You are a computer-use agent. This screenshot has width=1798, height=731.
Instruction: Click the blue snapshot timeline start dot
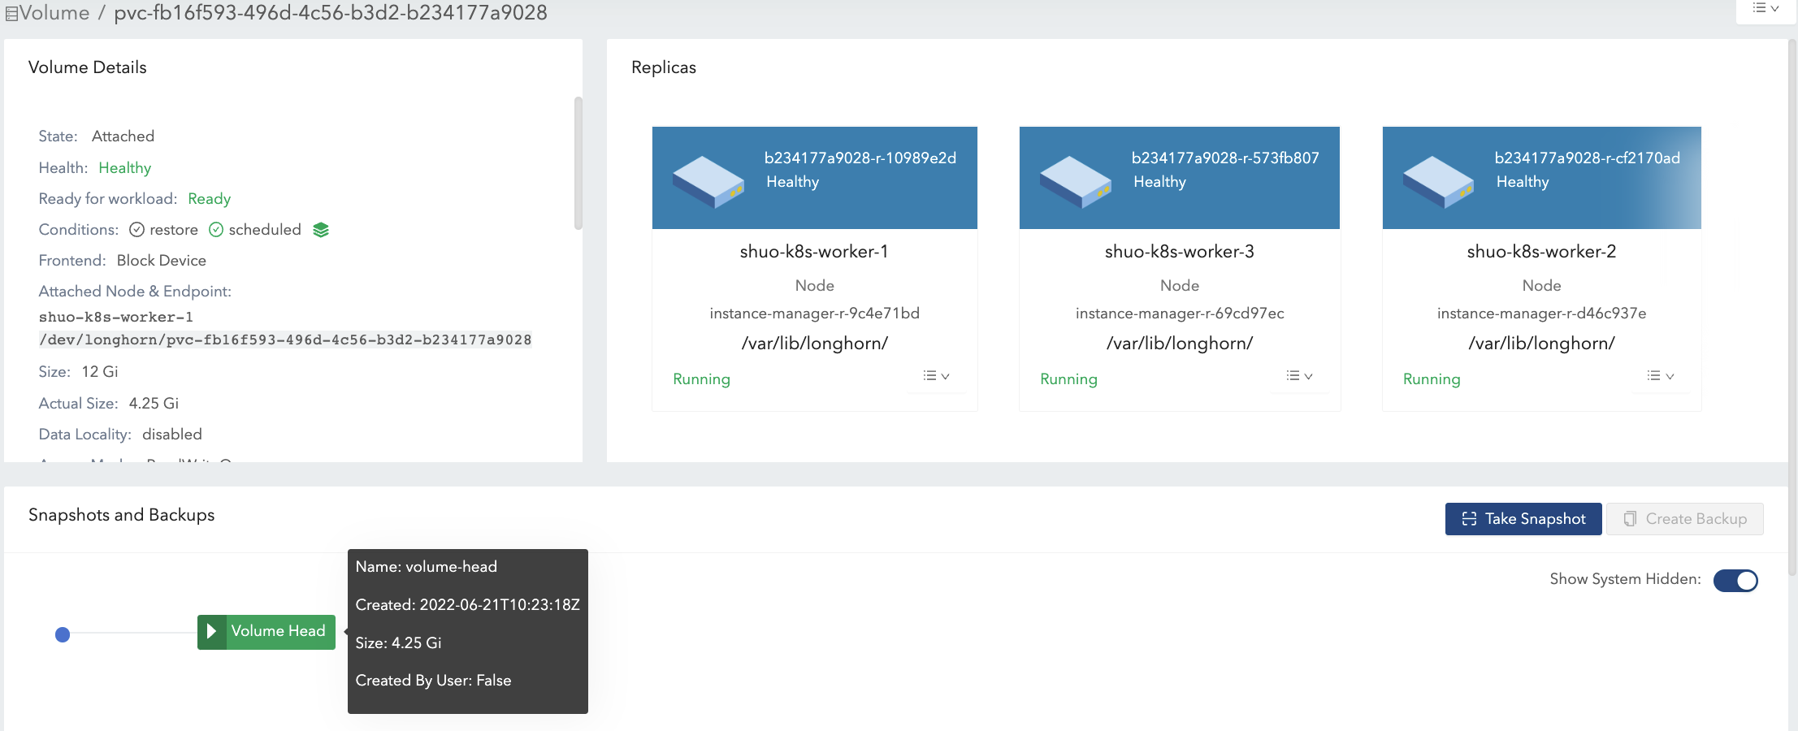[x=63, y=634]
